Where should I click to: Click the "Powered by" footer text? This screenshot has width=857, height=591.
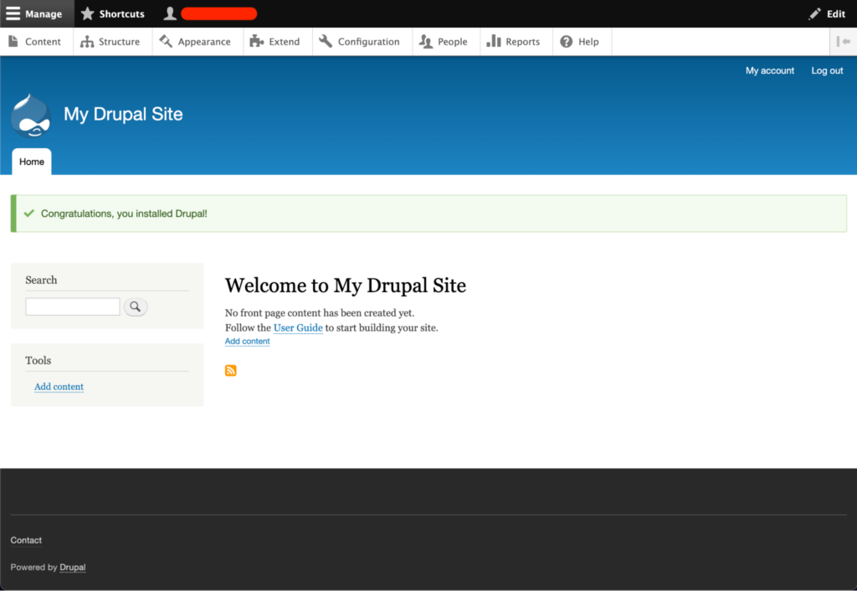[x=33, y=568]
